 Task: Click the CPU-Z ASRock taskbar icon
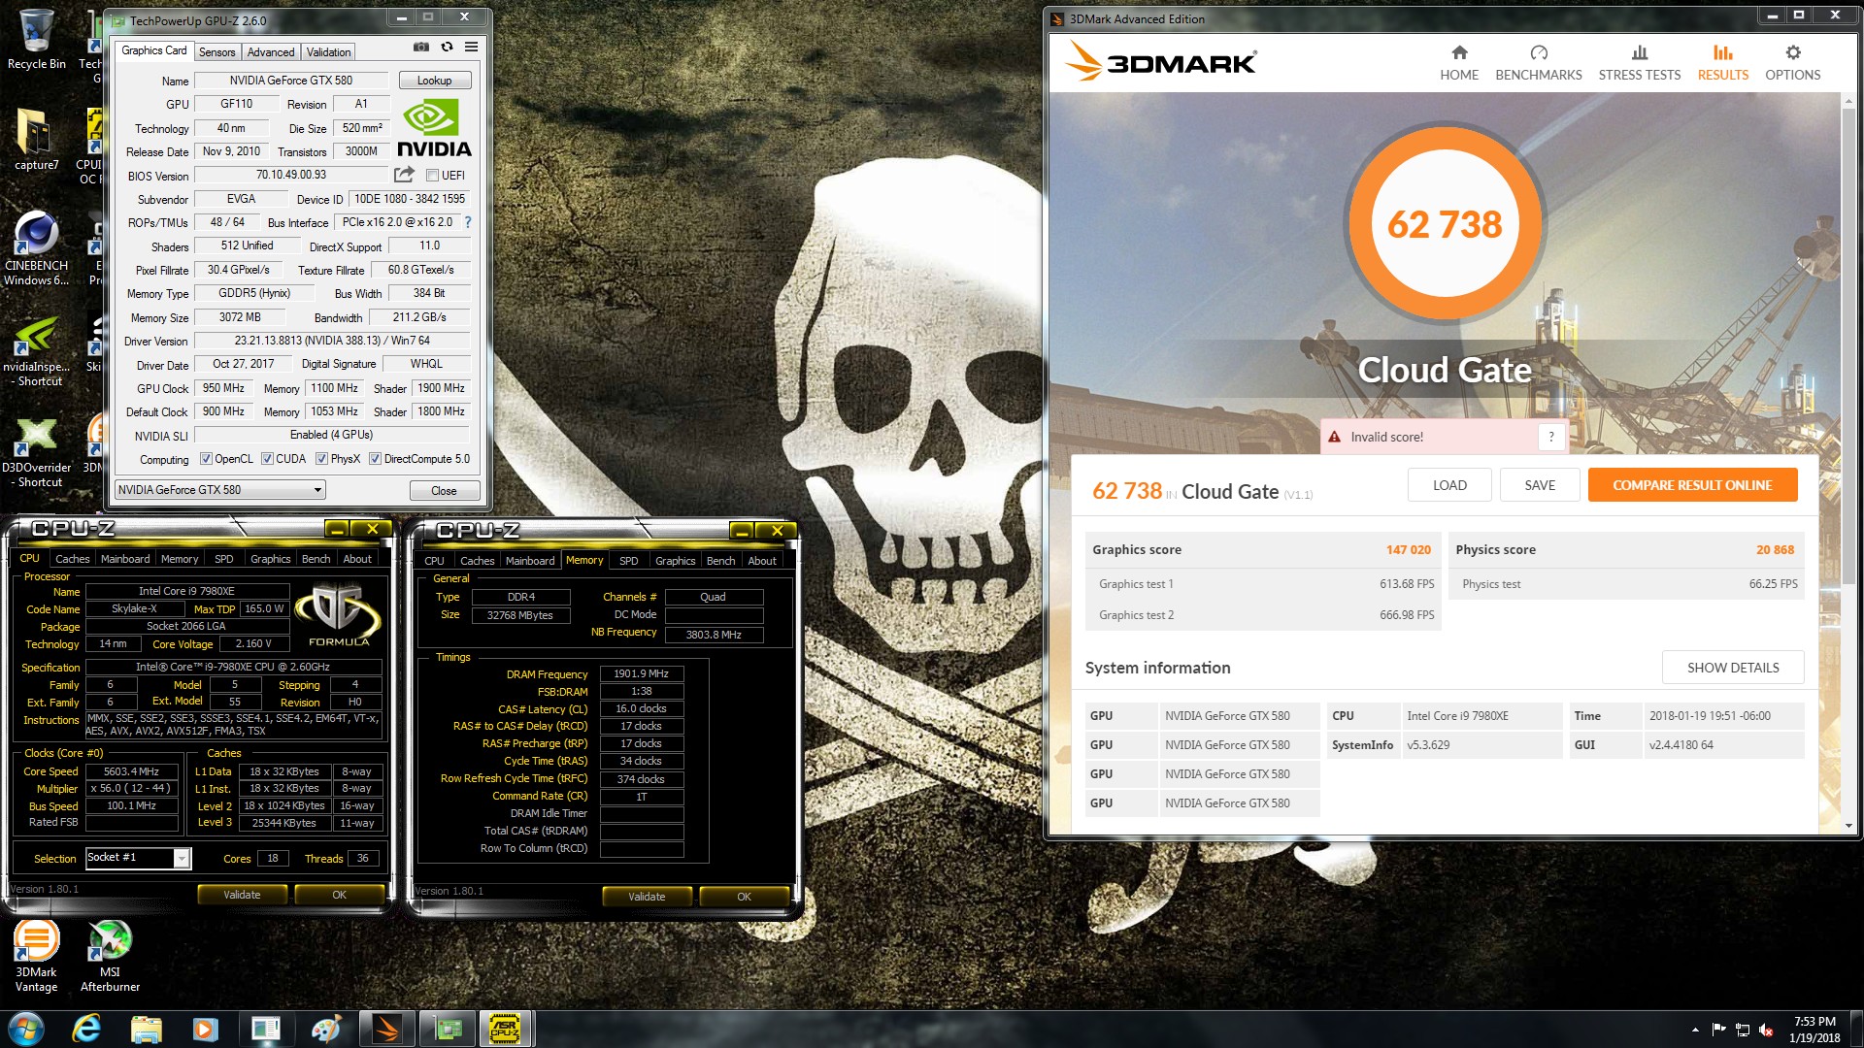click(x=506, y=1029)
